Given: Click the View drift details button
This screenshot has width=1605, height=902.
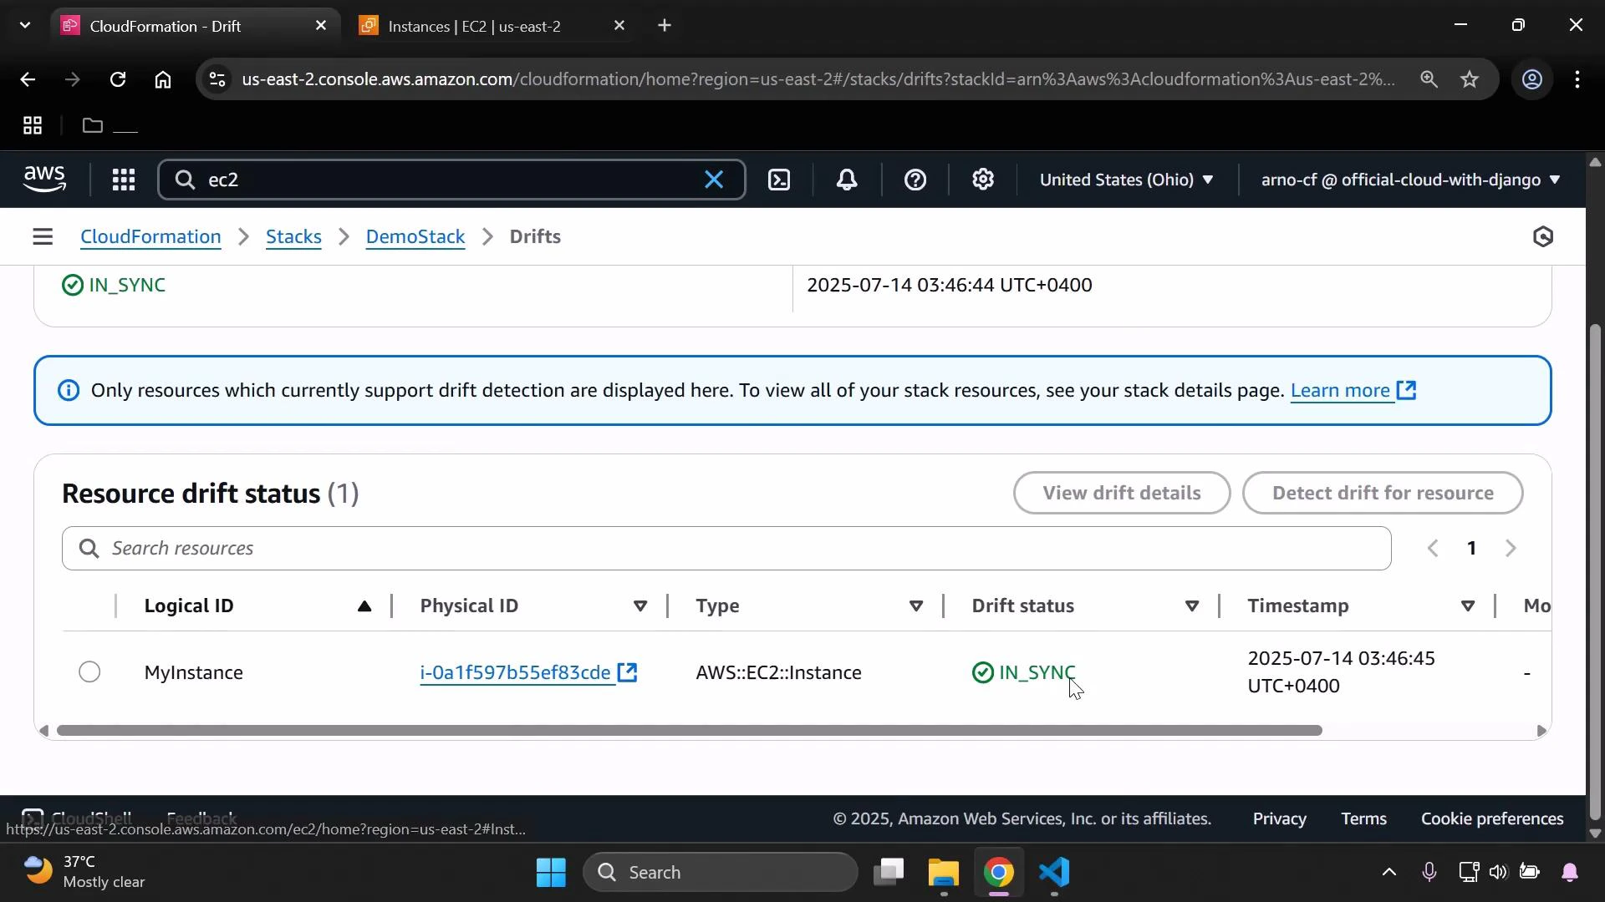Looking at the screenshot, I should tap(1121, 493).
